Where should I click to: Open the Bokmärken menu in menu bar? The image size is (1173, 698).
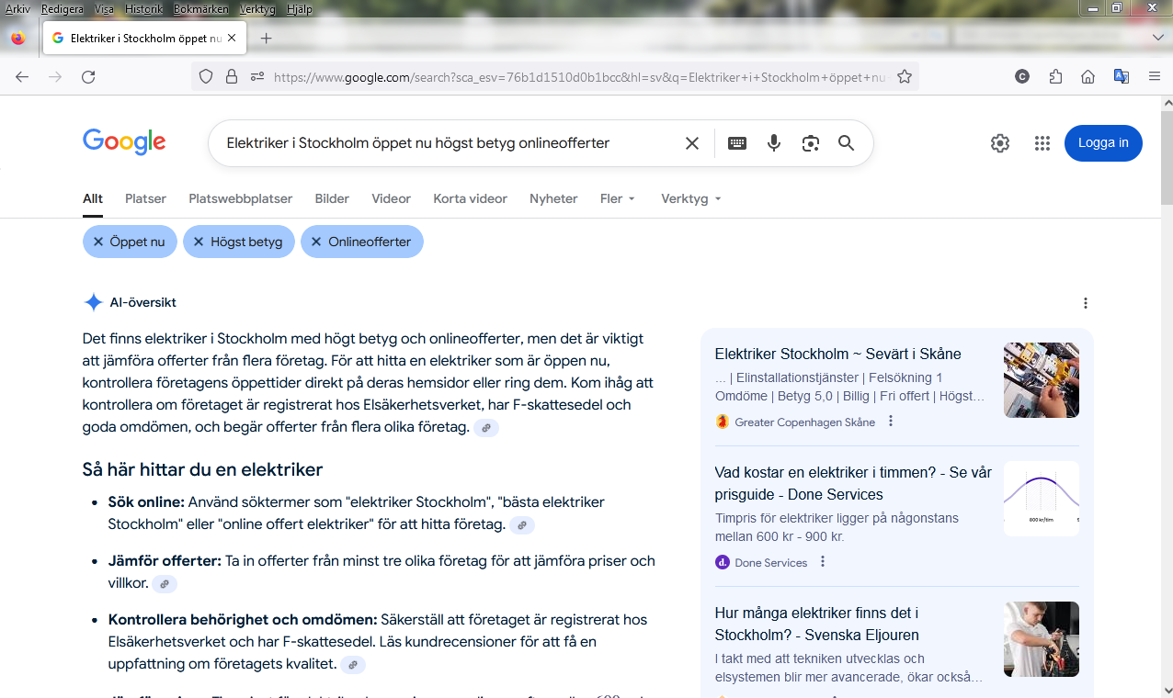199,9
